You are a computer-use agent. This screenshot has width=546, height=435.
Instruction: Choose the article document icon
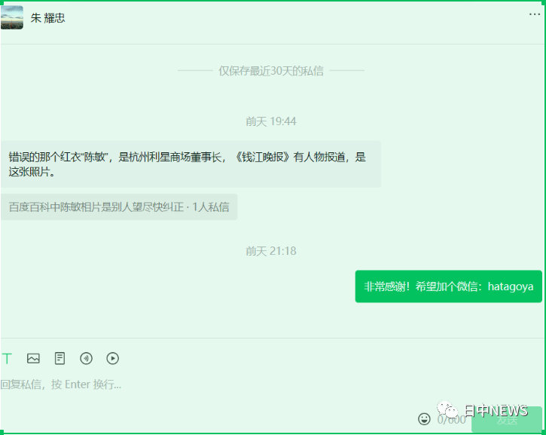[59, 358]
